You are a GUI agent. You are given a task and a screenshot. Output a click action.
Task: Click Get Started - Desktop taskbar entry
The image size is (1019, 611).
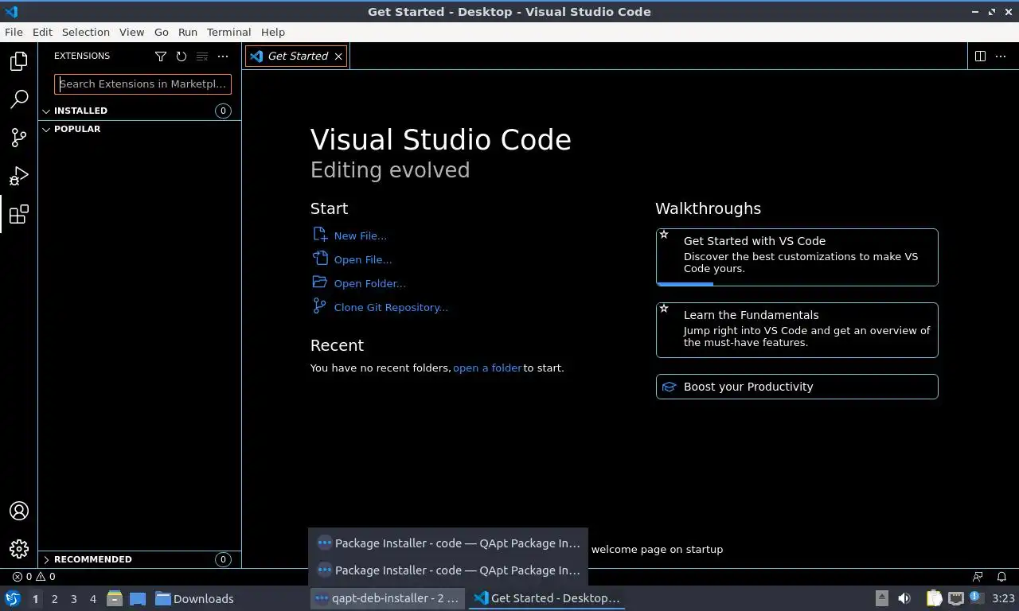pyautogui.click(x=547, y=598)
